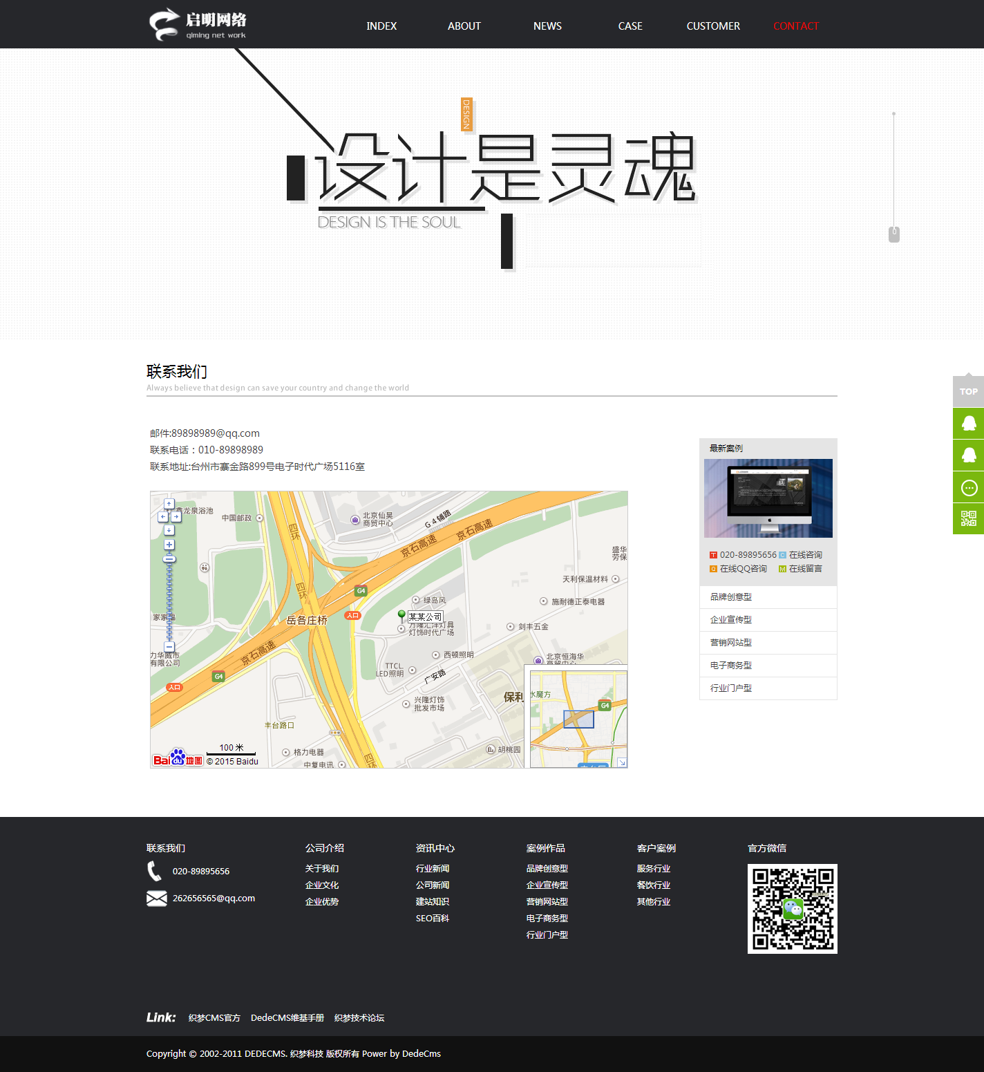Click the first QQ penguin icon
The width and height of the screenshot is (984, 1072).
click(969, 423)
